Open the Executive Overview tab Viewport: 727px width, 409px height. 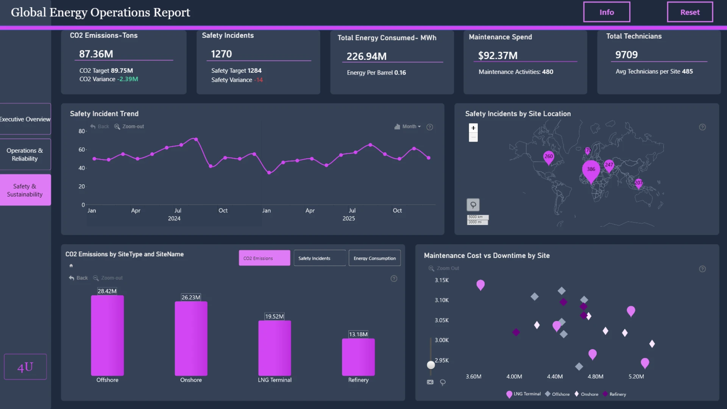[25, 119]
